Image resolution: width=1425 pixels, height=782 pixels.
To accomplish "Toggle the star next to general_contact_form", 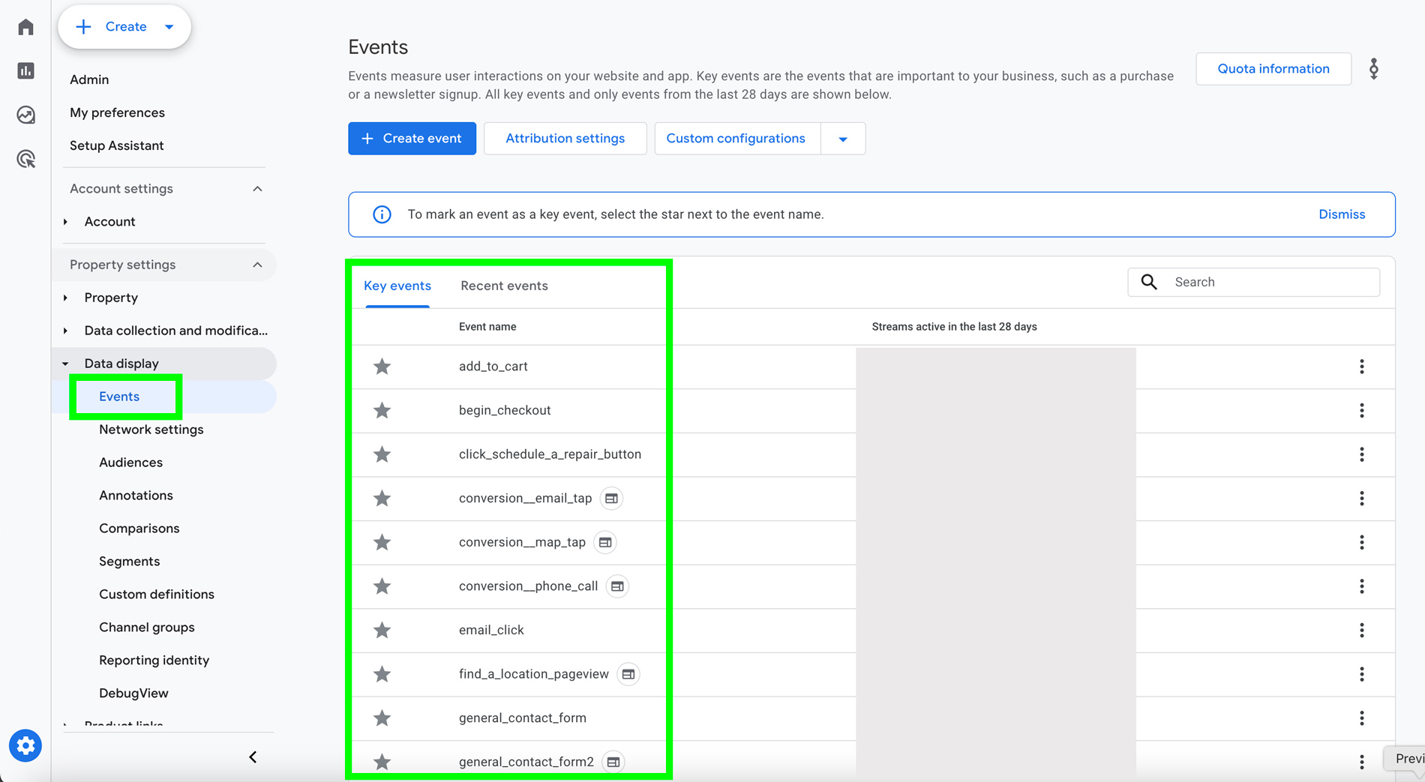I will 382,718.
